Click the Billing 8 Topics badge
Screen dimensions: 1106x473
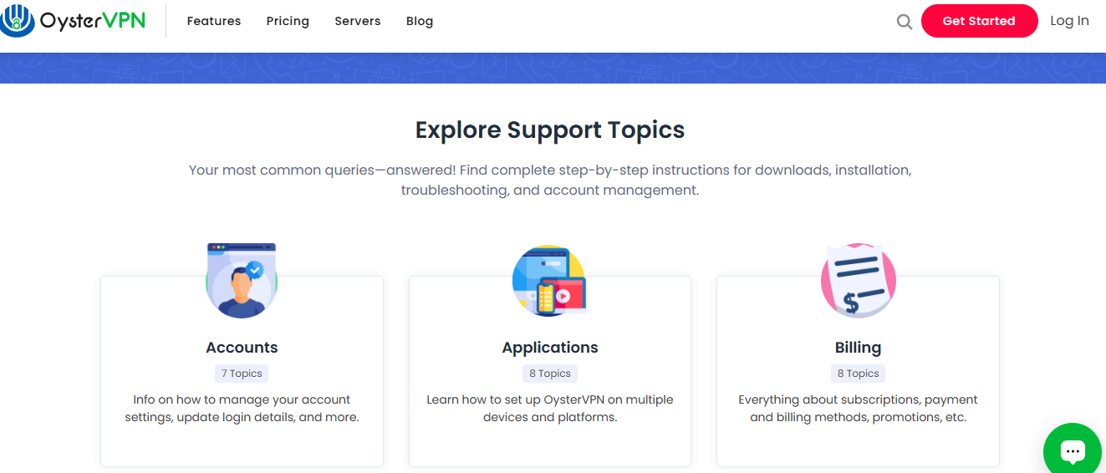pyautogui.click(x=858, y=374)
